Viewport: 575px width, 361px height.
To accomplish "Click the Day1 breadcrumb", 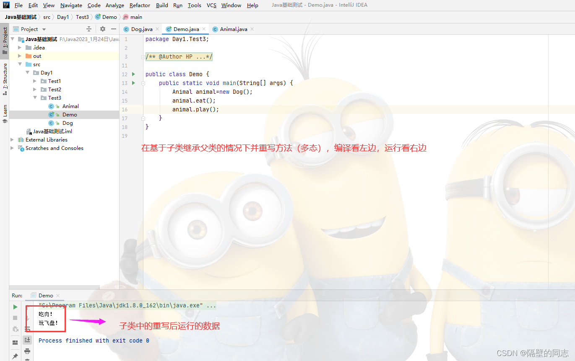I will 63,17.
